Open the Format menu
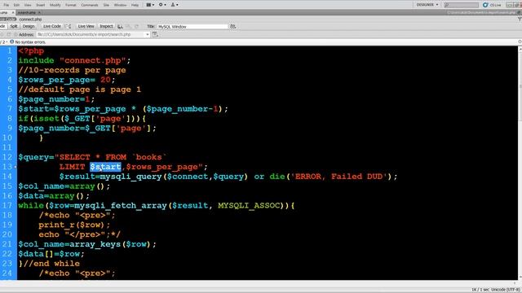The image size is (522, 293). [x=71, y=5]
